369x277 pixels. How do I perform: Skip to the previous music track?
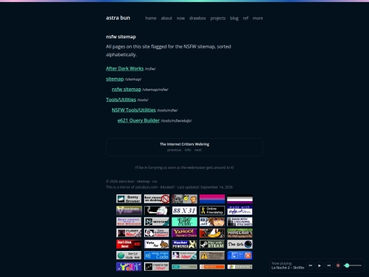pyautogui.click(x=310, y=265)
